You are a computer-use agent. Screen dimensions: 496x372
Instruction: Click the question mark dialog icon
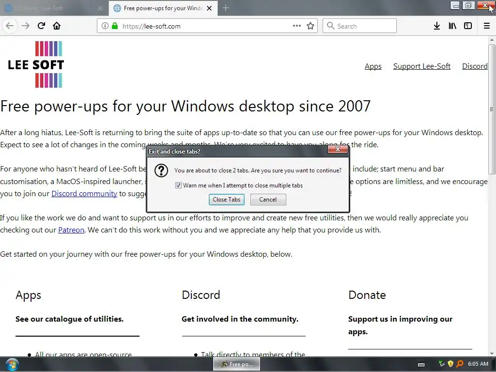pyautogui.click(x=161, y=171)
